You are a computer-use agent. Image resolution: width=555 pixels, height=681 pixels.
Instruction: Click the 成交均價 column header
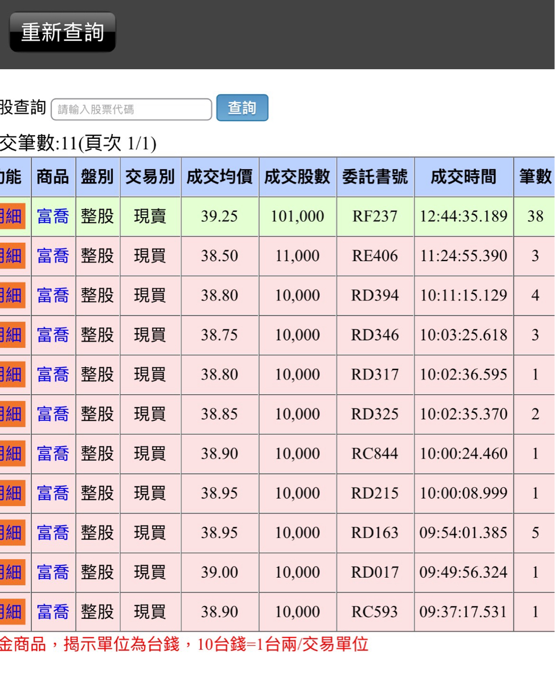219,177
